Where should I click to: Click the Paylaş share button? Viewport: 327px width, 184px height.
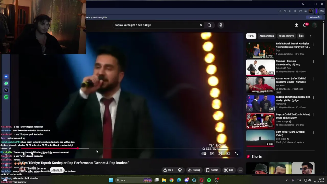(x=194, y=170)
